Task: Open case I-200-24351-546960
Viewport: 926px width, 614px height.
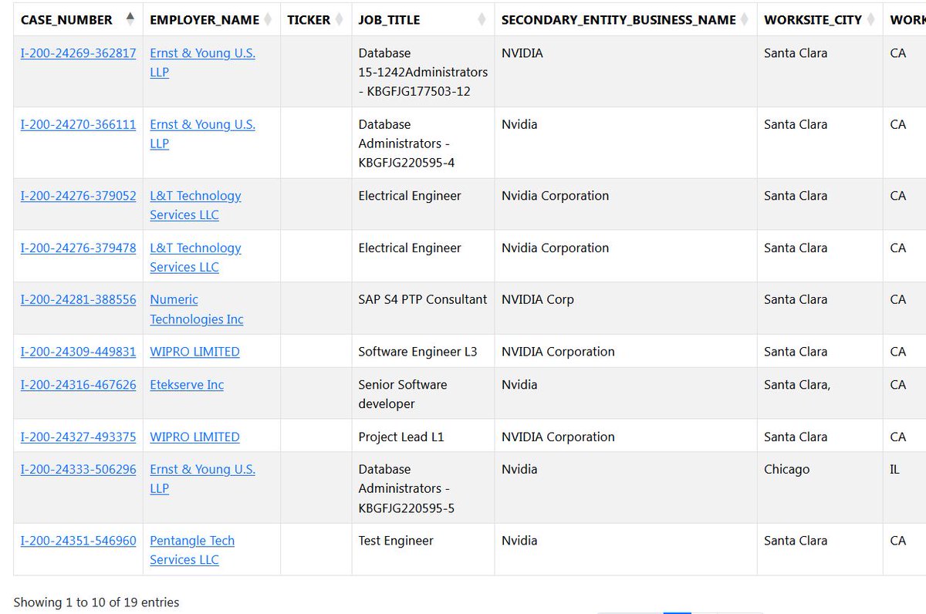Action: click(78, 541)
